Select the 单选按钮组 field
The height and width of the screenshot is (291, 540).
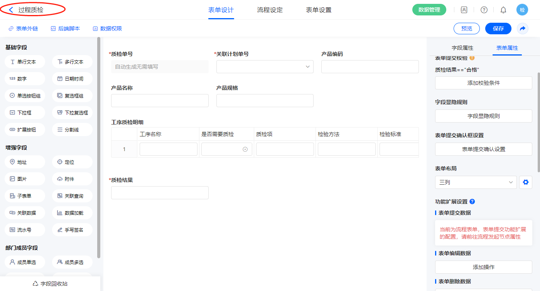tap(25, 96)
